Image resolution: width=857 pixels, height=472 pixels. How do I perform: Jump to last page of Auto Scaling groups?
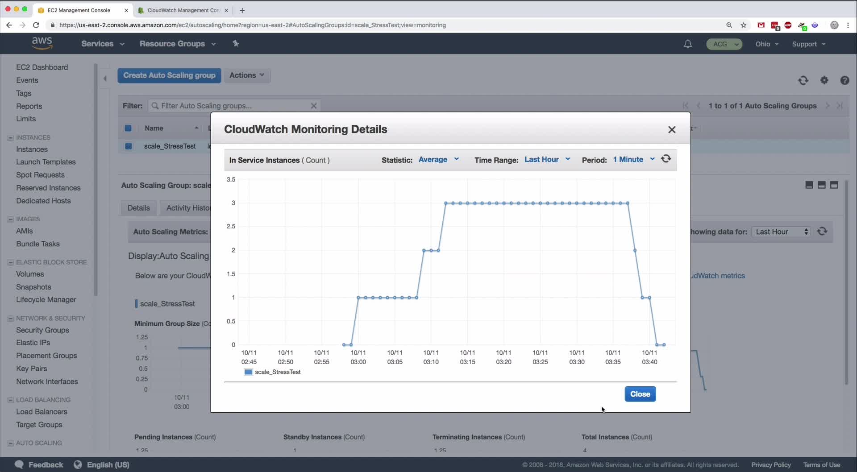(x=840, y=106)
